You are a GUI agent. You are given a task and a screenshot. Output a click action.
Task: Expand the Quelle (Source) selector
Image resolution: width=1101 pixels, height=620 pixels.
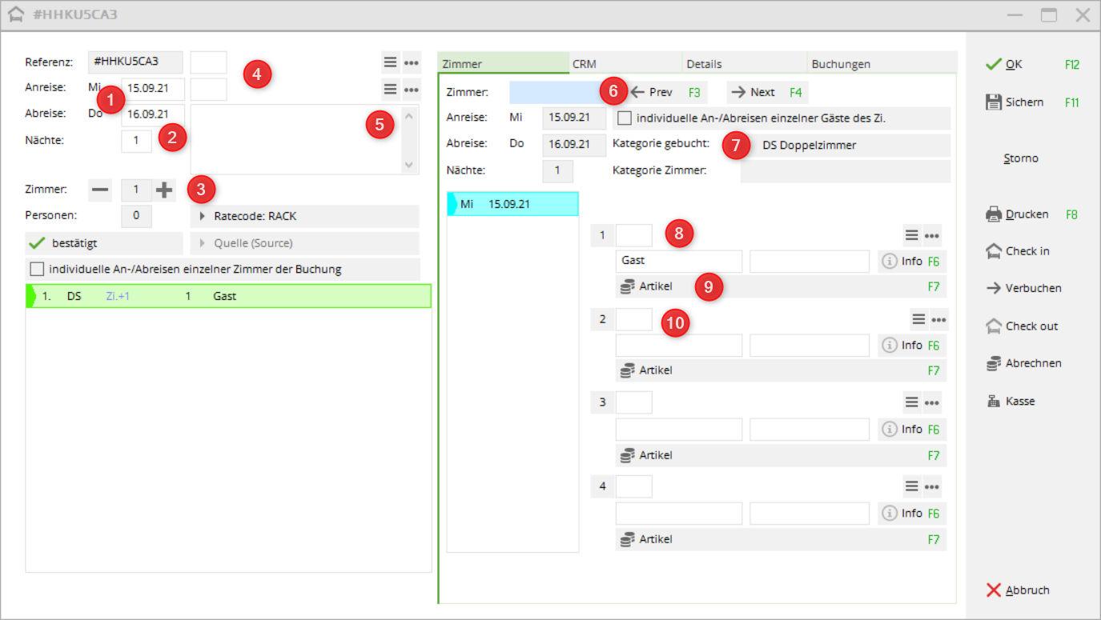[x=203, y=243]
